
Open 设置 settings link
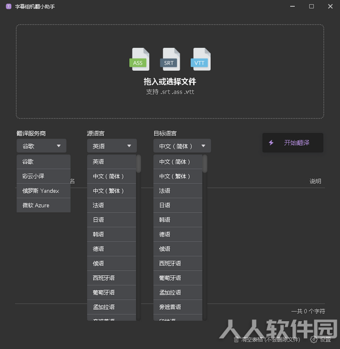(x=321, y=339)
